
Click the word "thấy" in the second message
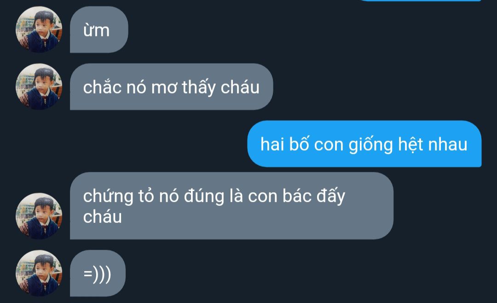pos(199,87)
